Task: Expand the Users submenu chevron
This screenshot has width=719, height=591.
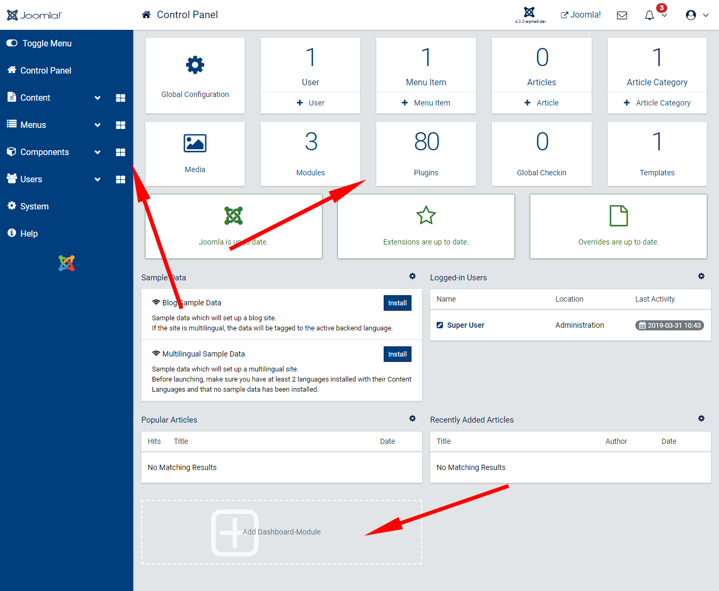Action: [x=98, y=179]
